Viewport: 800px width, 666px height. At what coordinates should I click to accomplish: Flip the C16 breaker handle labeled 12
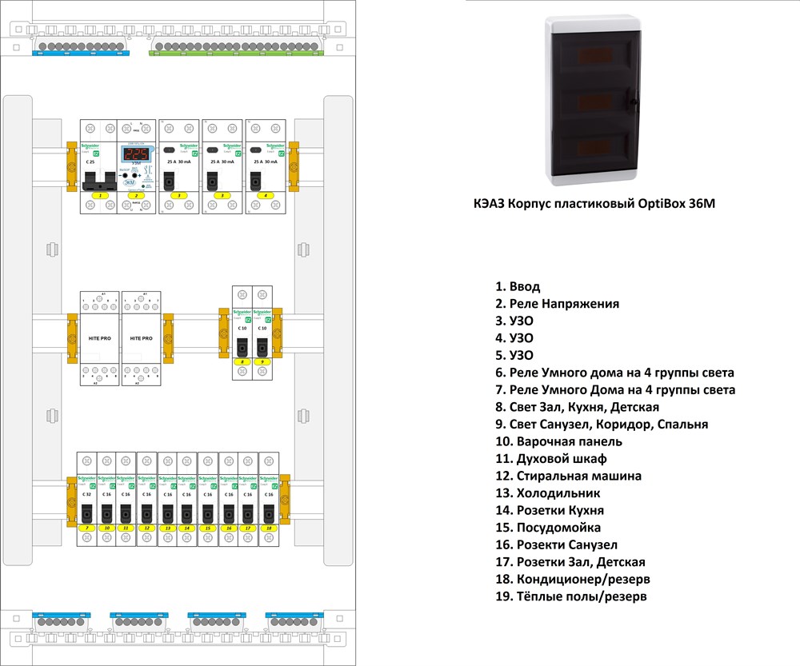pos(146,514)
